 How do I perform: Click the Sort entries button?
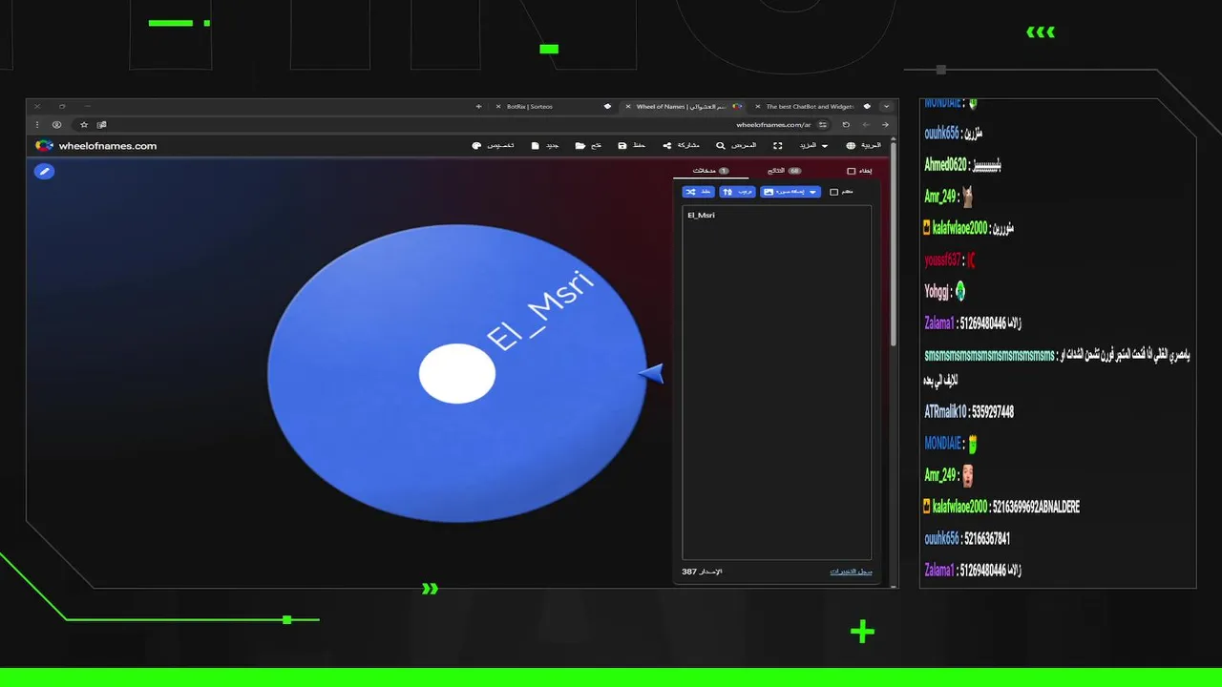click(736, 192)
